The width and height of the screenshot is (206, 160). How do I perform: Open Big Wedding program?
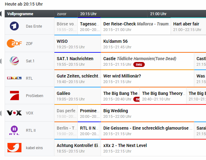tap(153, 113)
